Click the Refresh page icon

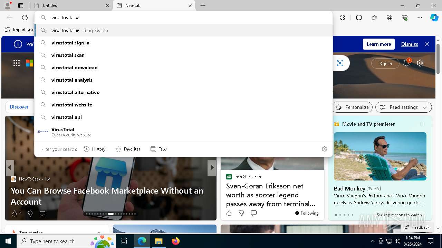25,18
